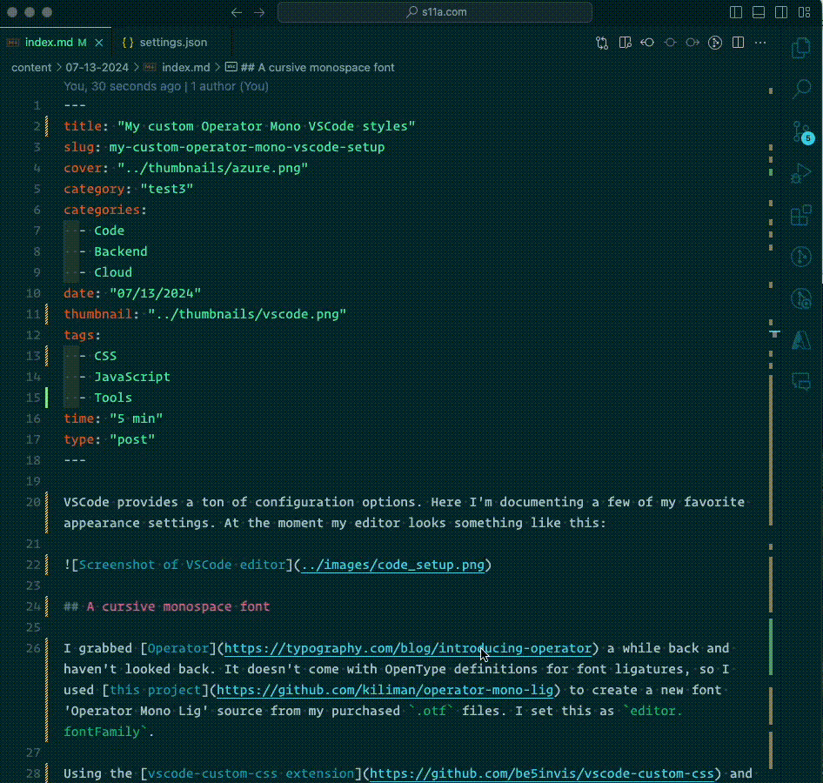The image size is (823, 783).
Task: Open the index.md breadcrumb dropdown
Action: 186,67
